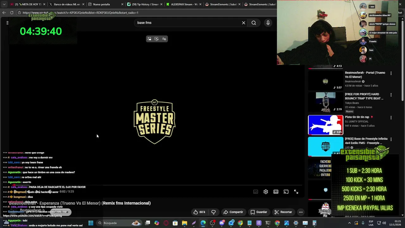The image size is (405, 228).
Task: Like the video with 60 k likes
Action: pos(199,212)
